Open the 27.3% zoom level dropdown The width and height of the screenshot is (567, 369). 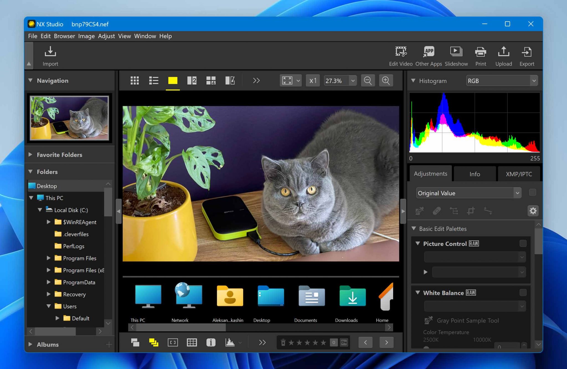[353, 81]
